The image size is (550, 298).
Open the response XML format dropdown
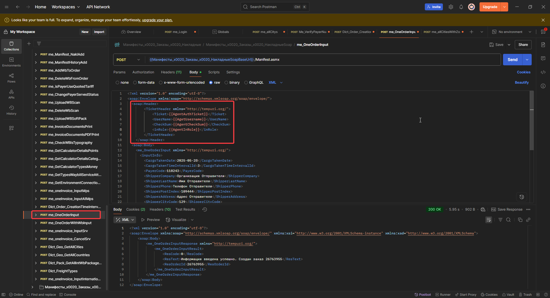[125, 220]
